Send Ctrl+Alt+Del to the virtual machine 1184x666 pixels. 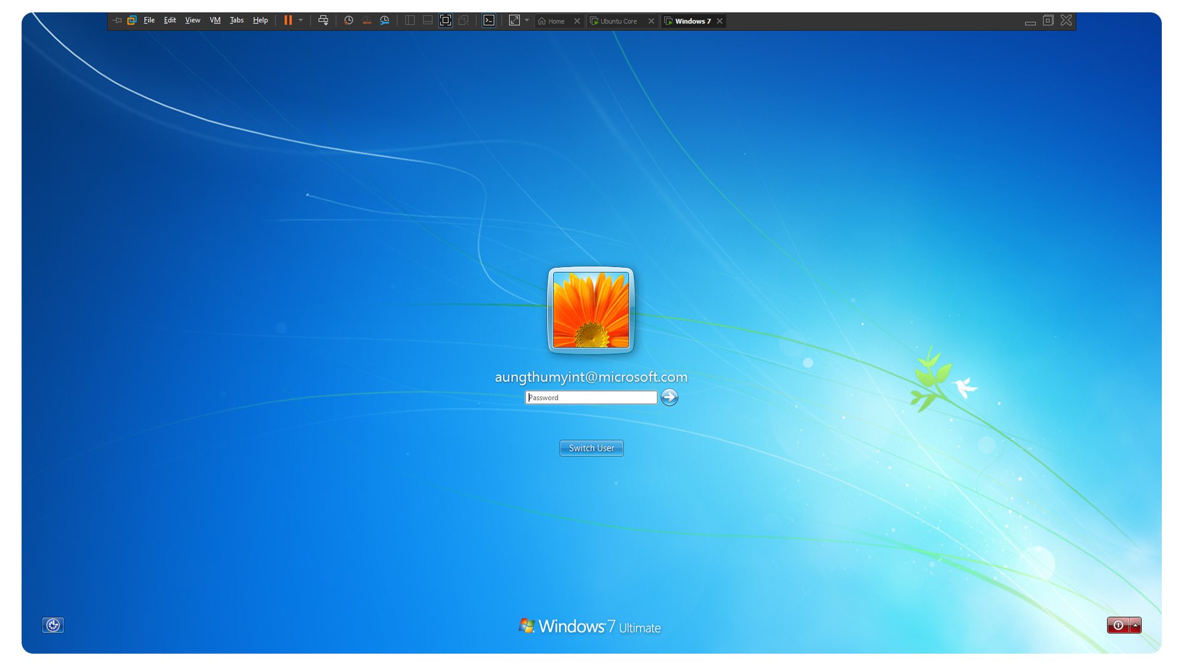point(323,20)
